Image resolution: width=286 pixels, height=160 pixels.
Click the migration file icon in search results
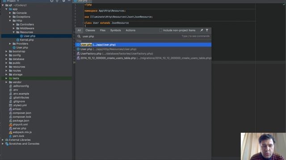click(x=78, y=58)
